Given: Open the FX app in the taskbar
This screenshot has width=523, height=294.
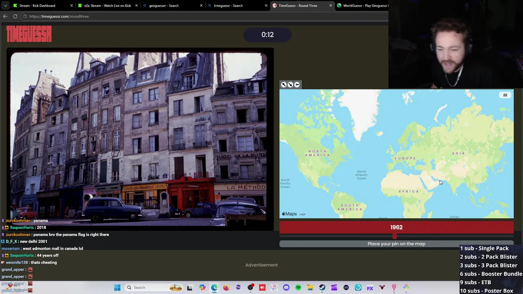Looking at the screenshot, I should click(370, 287).
